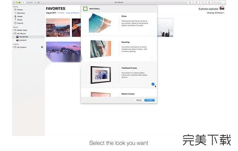238x151 pixels.
Task: Open Places in the sidebar
Action: (19, 20)
